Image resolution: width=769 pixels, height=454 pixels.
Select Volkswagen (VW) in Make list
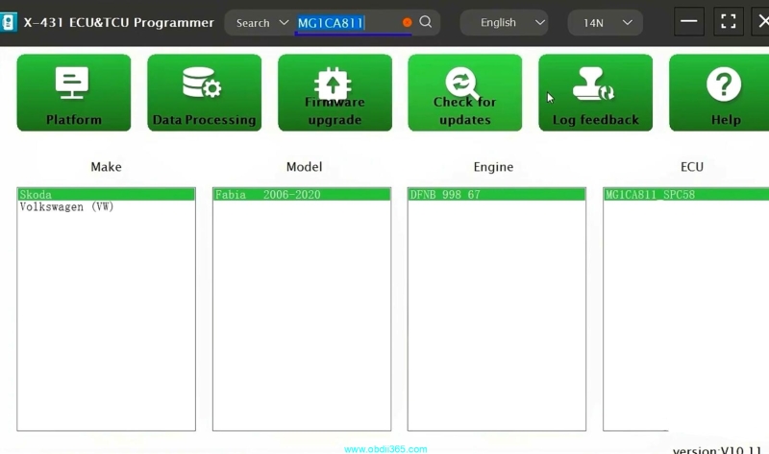click(x=106, y=206)
